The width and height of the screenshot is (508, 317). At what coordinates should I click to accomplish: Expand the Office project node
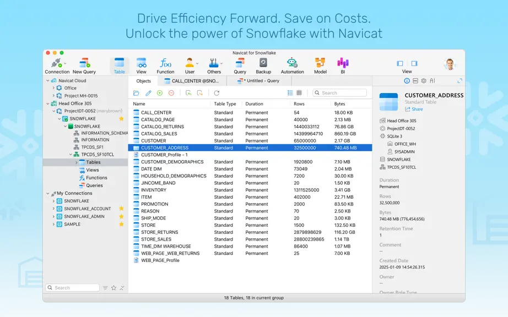pyautogui.click(x=53, y=88)
